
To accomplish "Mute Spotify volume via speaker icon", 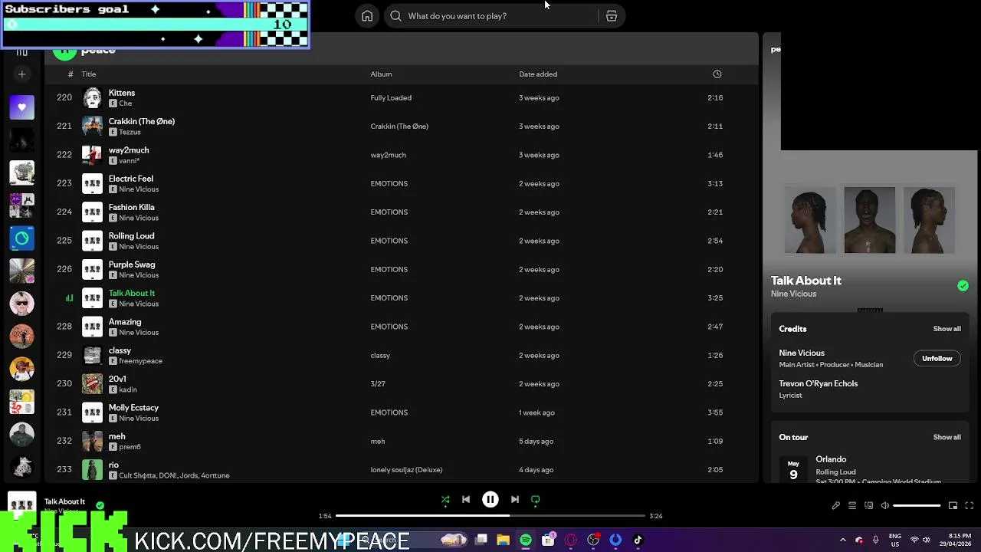I will tap(885, 505).
